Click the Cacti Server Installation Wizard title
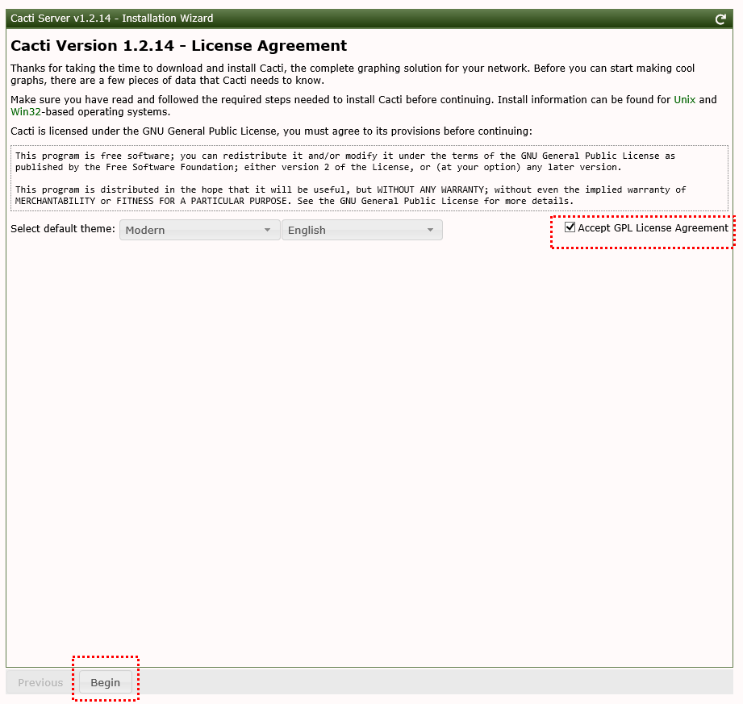The image size is (743, 704). pos(112,18)
